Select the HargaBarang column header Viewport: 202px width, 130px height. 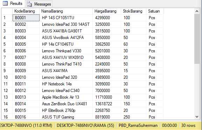coord(107,11)
